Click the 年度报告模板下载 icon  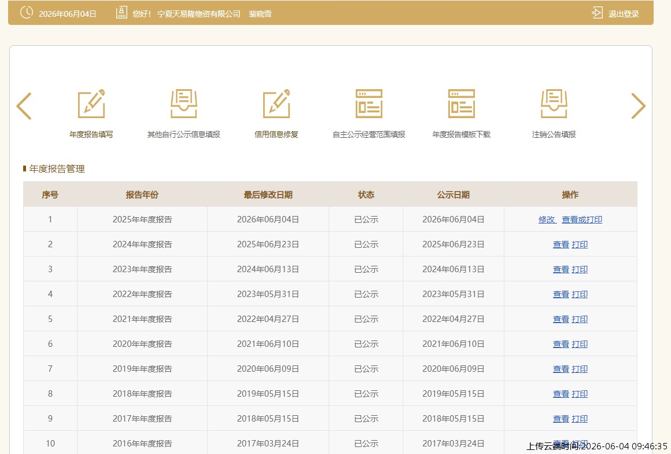(462, 104)
